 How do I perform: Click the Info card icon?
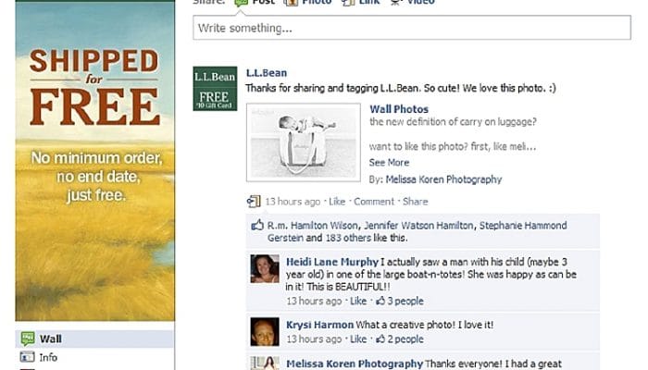pos(27,357)
